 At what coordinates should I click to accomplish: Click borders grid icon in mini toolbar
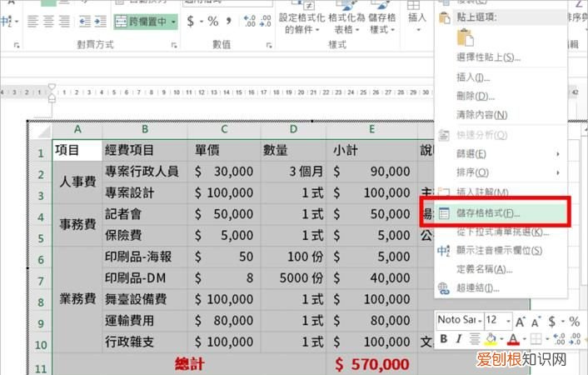click(x=536, y=339)
